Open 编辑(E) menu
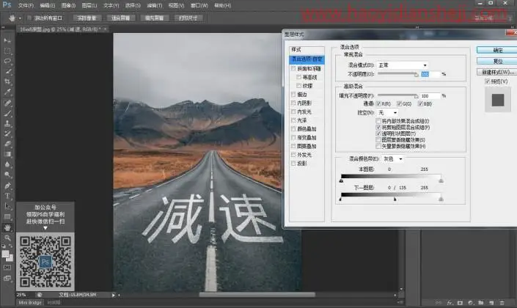517x308 pixels. tap(47, 5)
